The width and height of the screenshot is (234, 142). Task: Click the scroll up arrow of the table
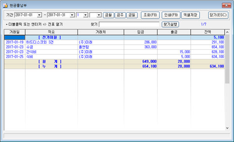227,32
